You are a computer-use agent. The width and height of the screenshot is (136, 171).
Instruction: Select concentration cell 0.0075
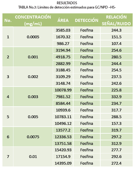(x=33, y=137)
